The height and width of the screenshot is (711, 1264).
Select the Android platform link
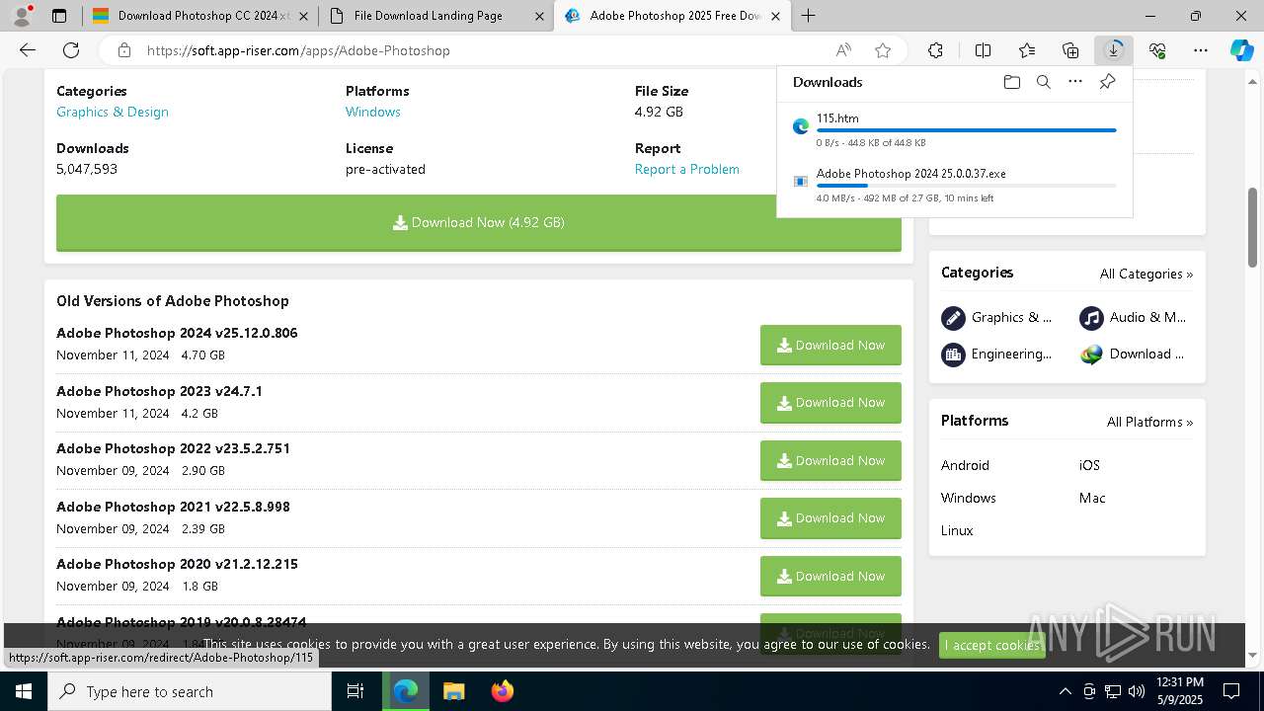coord(965,465)
